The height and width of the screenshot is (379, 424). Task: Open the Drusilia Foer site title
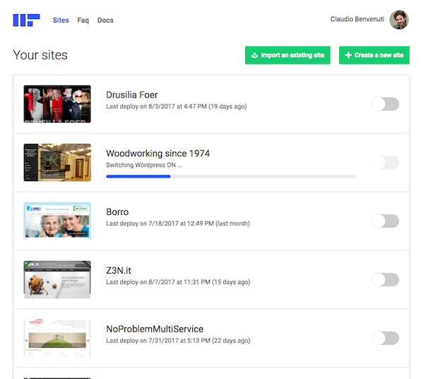click(131, 95)
